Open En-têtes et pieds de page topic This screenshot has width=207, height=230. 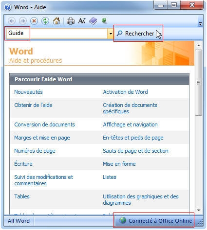pos(133,138)
